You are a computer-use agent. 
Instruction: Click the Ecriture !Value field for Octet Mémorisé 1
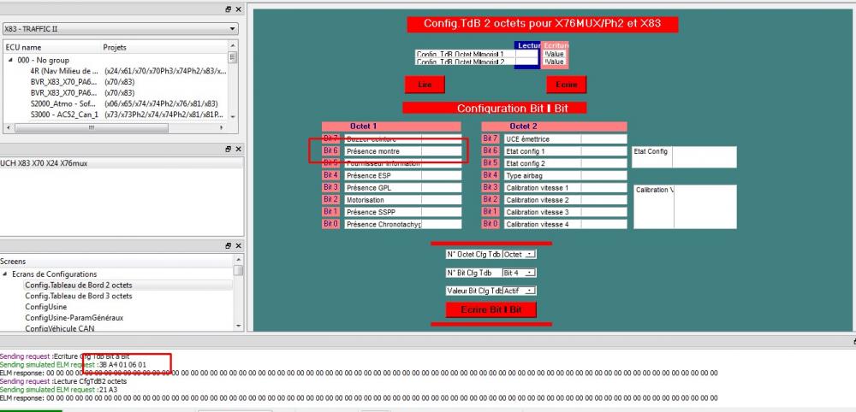click(554, 54)
